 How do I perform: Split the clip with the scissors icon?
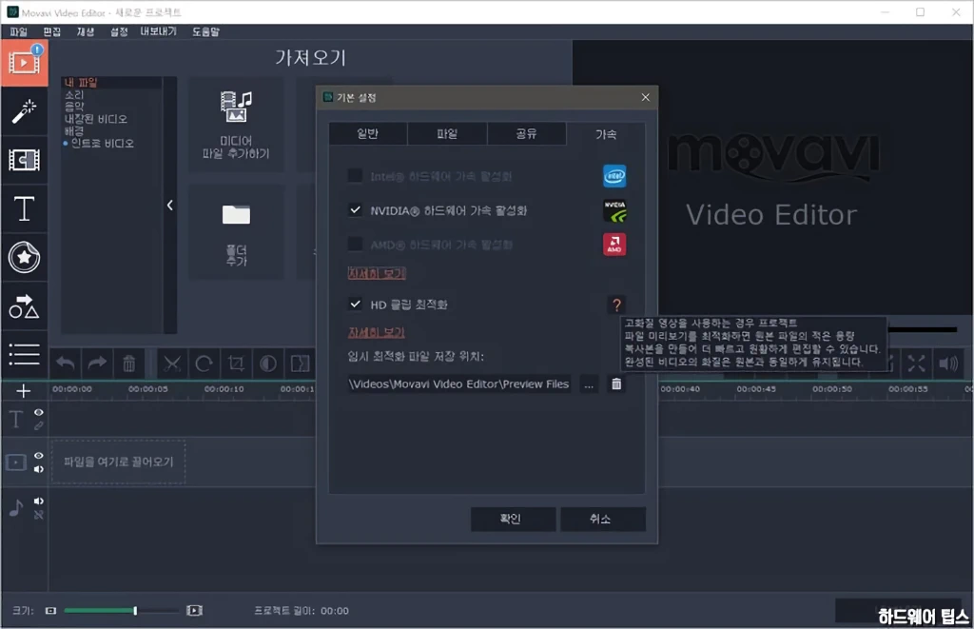coord(173,363)
